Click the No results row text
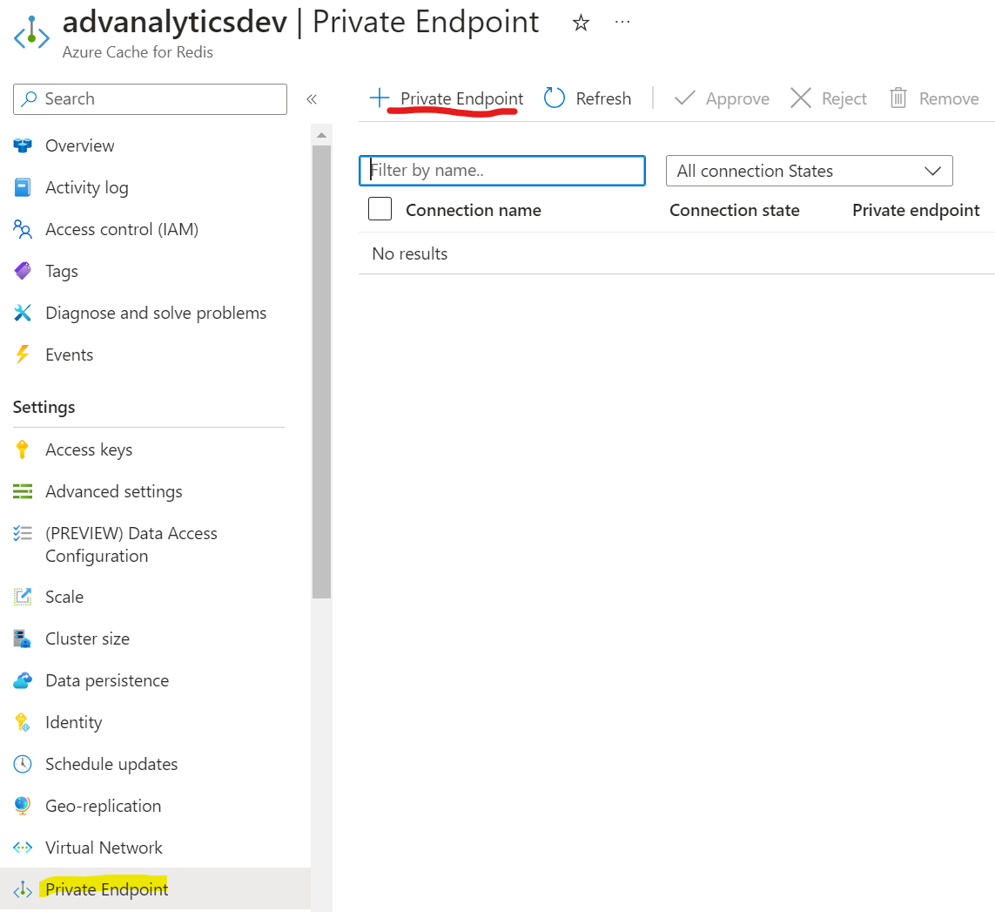 (x=409, y=253)
